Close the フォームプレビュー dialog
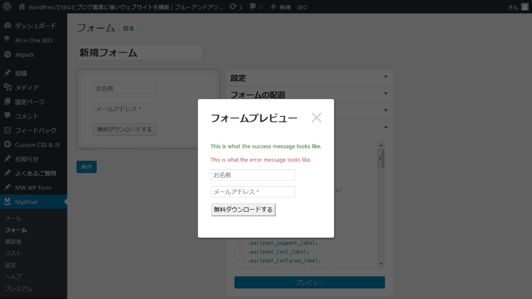Viewport: 532px width, 299px height. coord(316,118)
